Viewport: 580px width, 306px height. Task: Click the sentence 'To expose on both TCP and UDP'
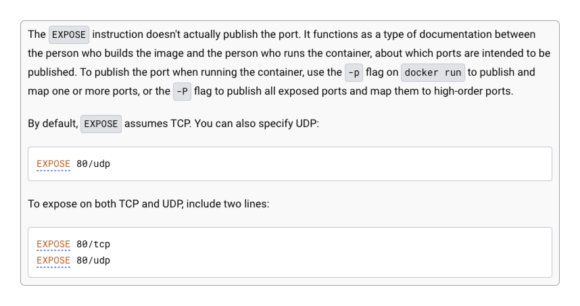click(x=105, y=204)
